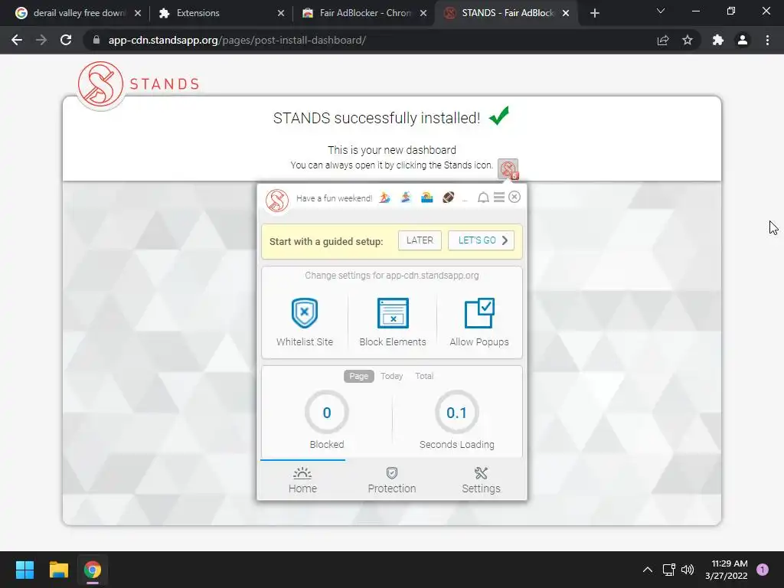
Task: Open the Home tab in Stands popup
Action: (302, 480)
